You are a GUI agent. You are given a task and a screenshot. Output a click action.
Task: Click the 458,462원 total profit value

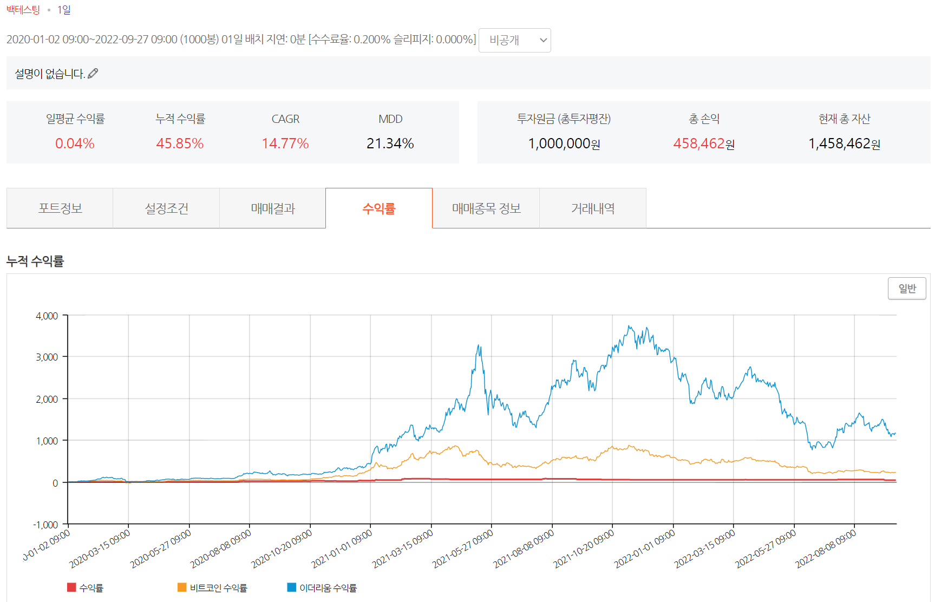click(x=704, y=143)
